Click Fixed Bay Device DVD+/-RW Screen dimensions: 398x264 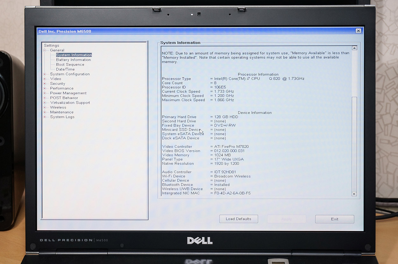(x=199, y=125)
